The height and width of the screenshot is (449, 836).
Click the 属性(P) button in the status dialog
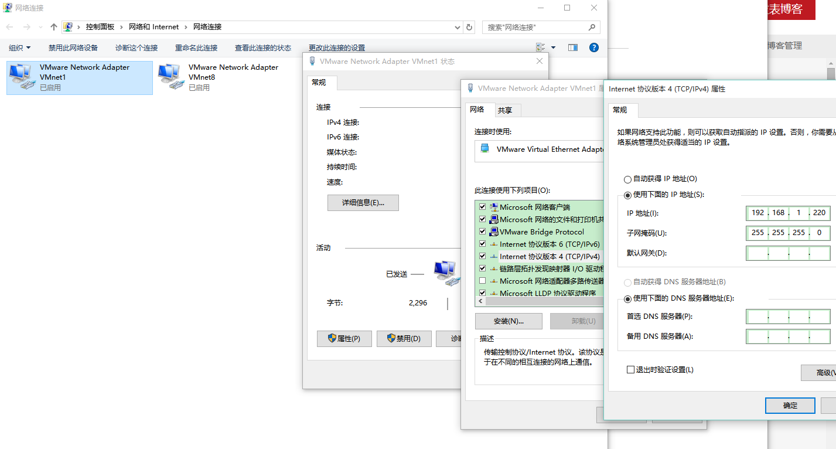point(344,339)
